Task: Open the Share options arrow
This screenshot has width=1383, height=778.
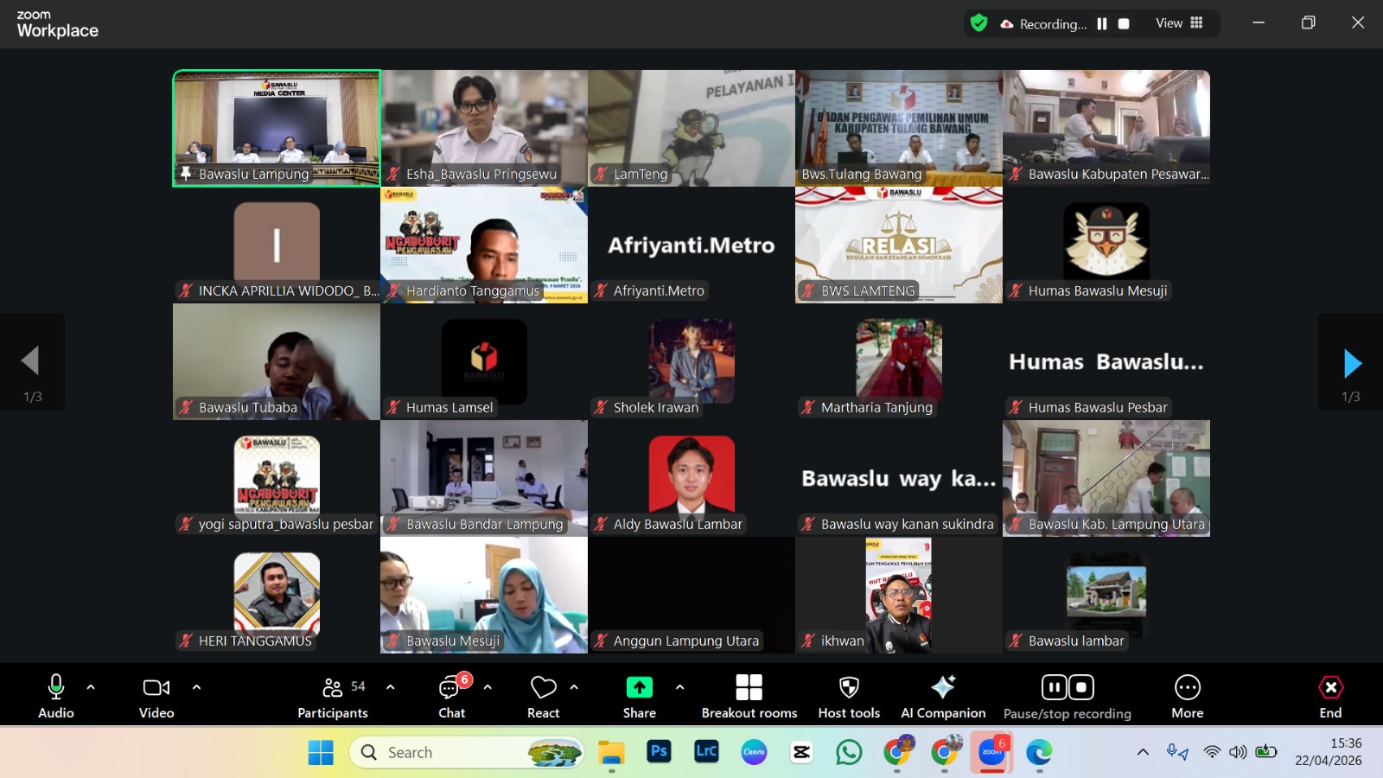Action: click(x=679, y=687)
